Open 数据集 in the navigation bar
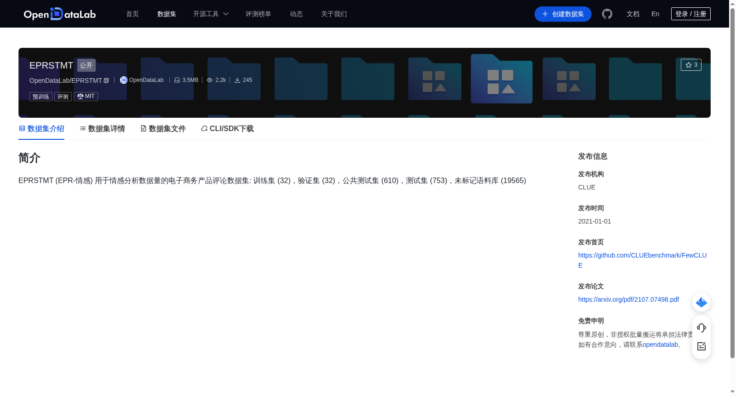The image size is (736, 396). coord(167,14)
